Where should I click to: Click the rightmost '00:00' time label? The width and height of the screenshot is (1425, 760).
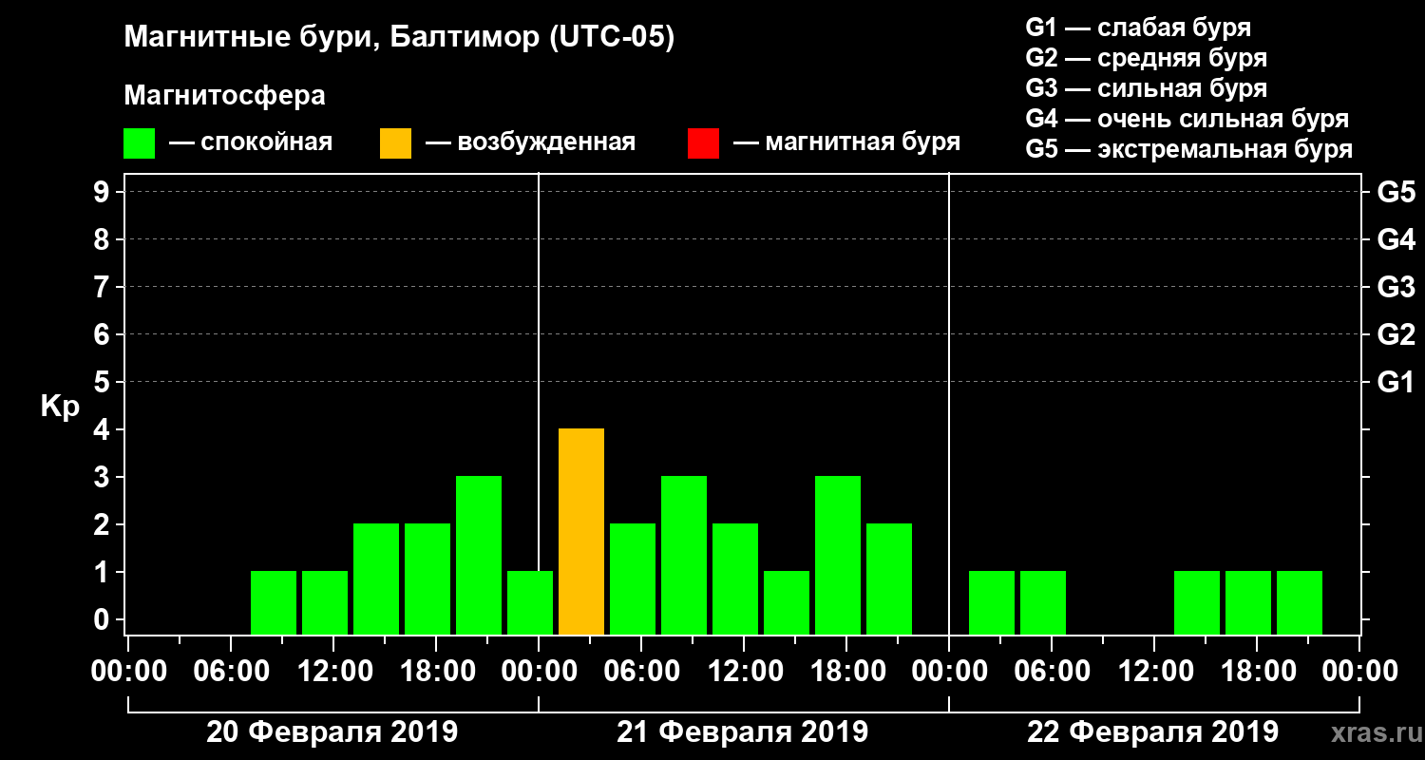click(x=1358, y=671)
